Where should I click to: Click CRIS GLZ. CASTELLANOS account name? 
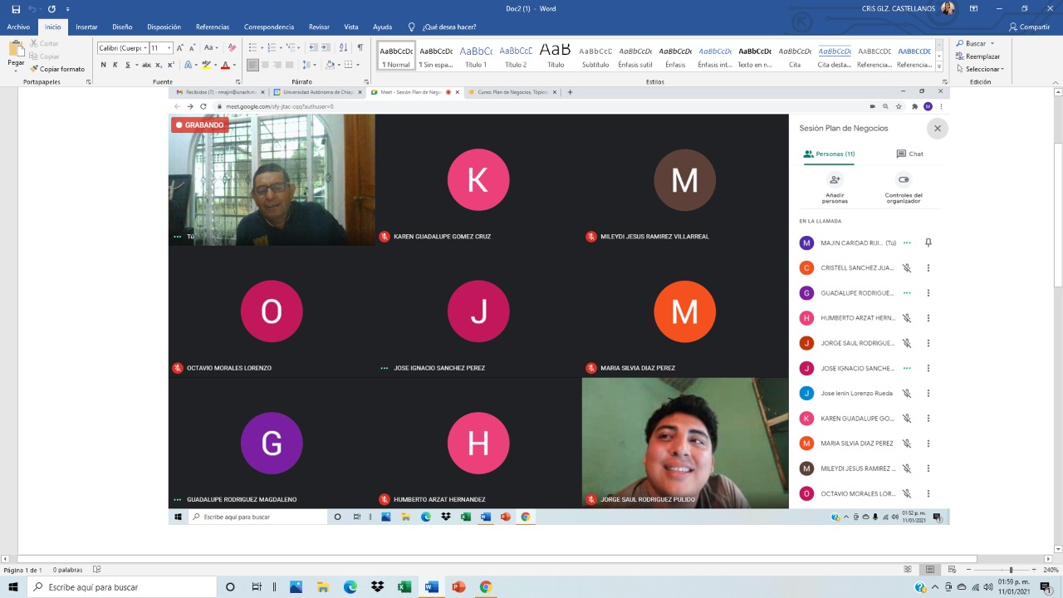click(900, 9)
